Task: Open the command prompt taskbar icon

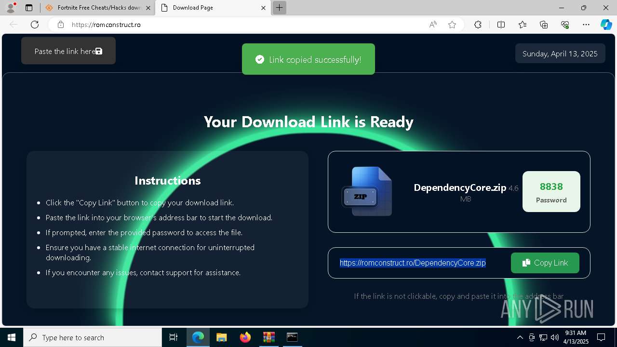Action: [292, 337]
